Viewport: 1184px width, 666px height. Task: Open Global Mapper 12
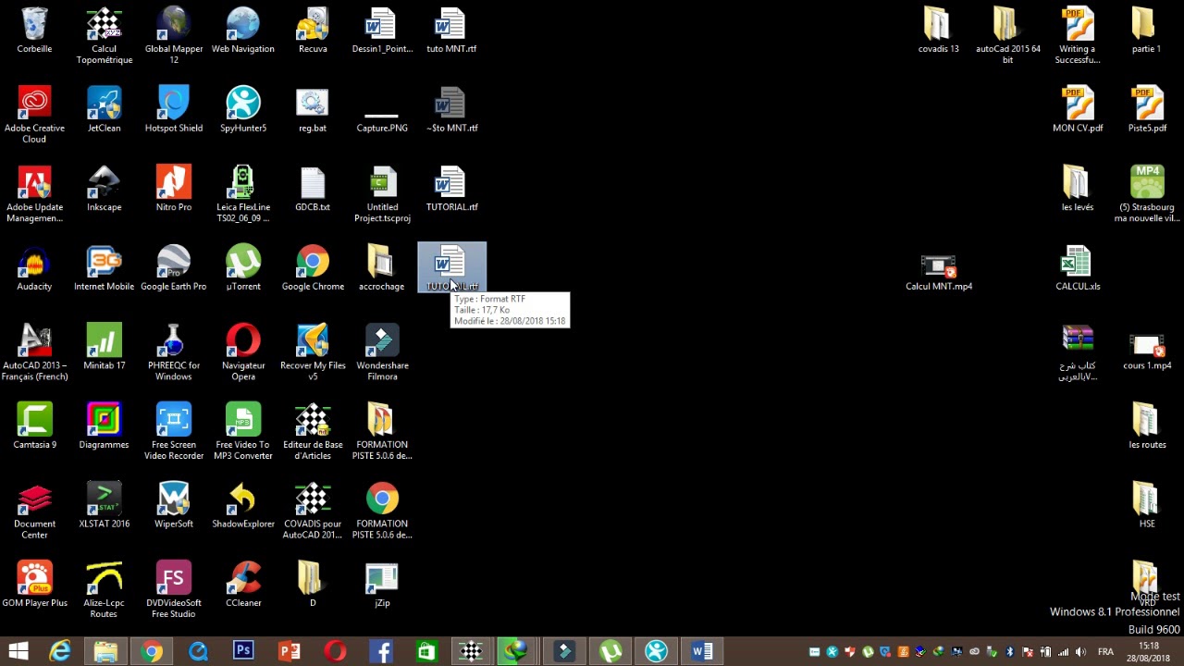tap(174, 35)
